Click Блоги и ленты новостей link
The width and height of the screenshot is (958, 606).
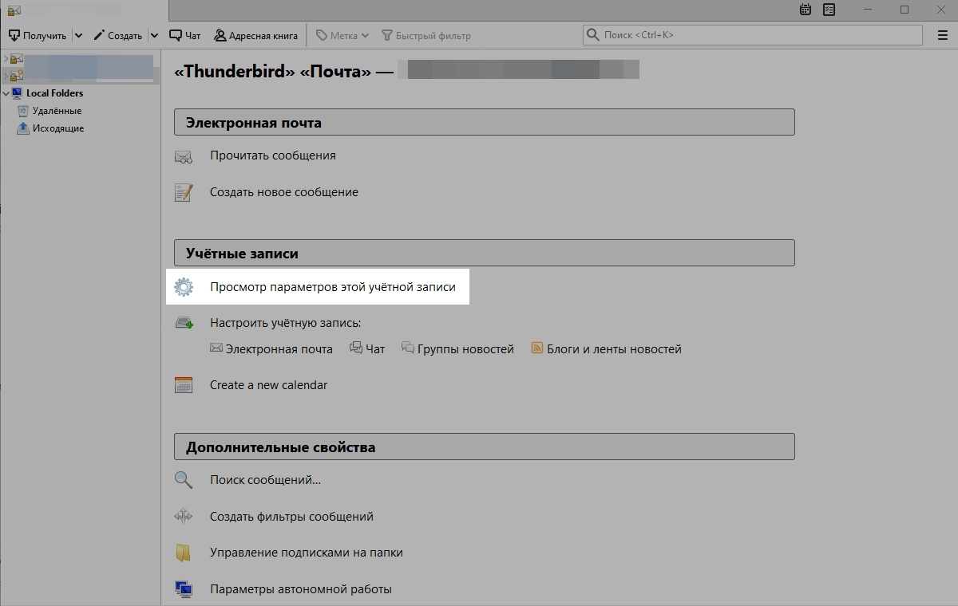(613, 349)
